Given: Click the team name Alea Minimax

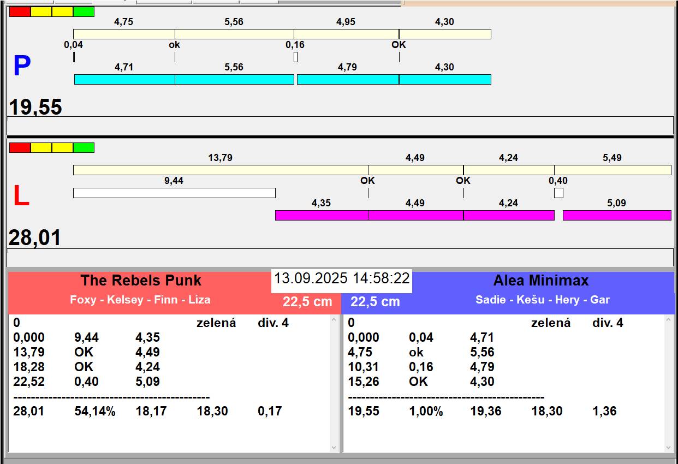Looking at the screenshot, I should 541,281.
